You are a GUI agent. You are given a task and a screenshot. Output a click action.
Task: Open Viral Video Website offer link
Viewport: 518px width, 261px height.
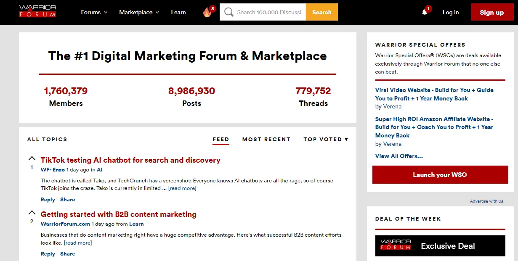coord(434,94)
